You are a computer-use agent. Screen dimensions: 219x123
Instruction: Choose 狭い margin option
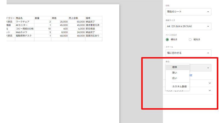pos(177,73)
